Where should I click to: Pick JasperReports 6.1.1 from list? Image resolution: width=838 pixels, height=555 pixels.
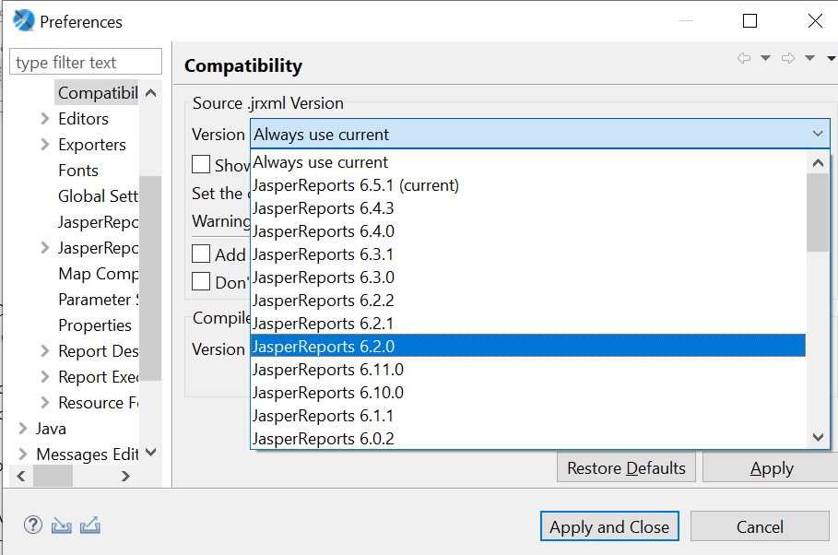(x=528, y=415)
